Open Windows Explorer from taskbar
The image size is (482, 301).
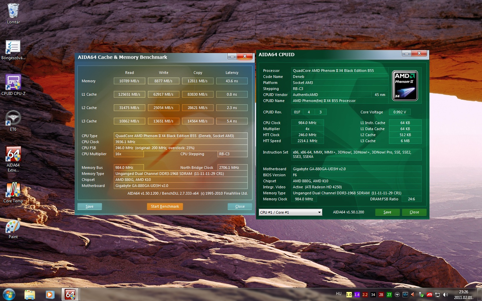[x=30, y=294]
